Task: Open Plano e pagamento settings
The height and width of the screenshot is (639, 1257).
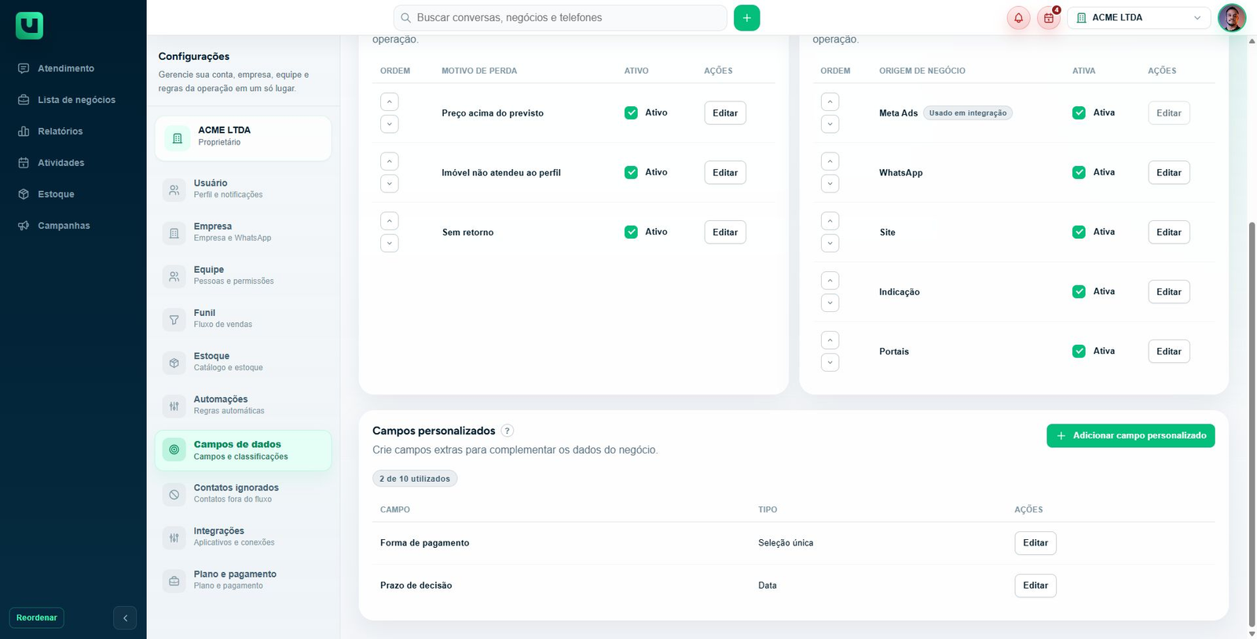Action: 243,580
